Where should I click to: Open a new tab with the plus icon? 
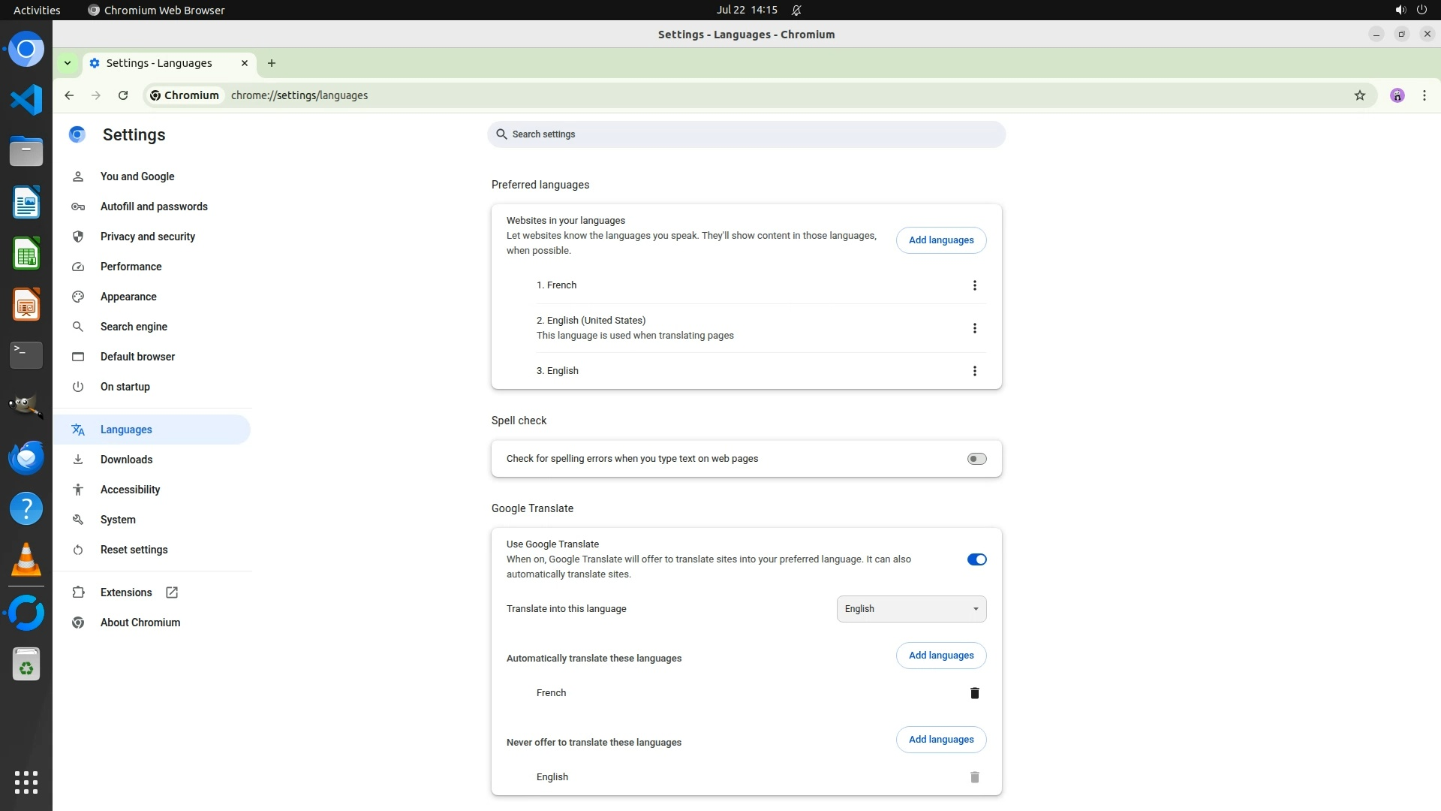click(x=272, y=63)
